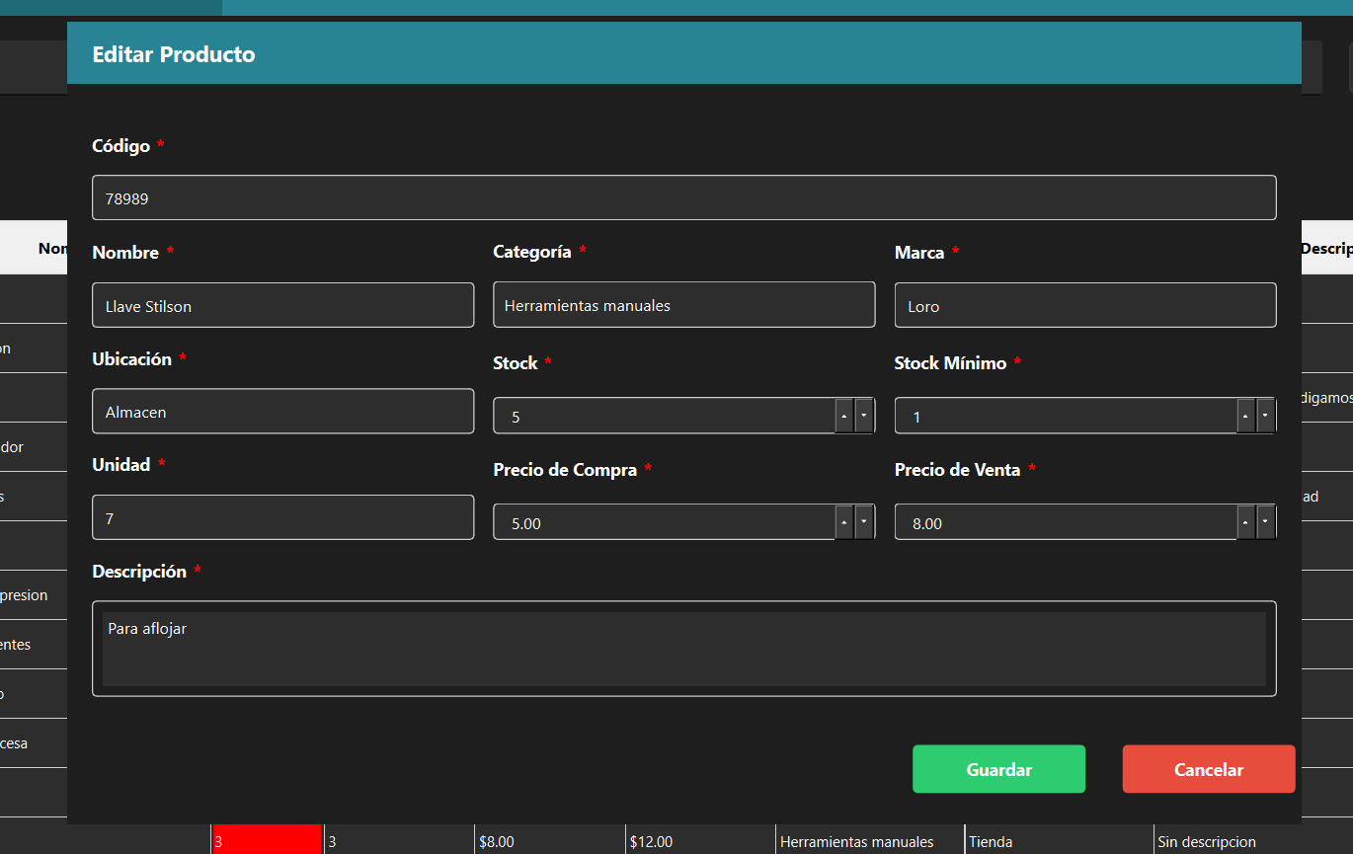Lower Precio de Compra using down arrow

864,522
